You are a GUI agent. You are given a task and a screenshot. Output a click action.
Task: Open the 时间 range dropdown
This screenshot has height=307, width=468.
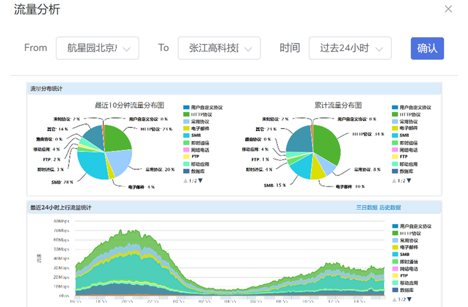click(350, 48)
